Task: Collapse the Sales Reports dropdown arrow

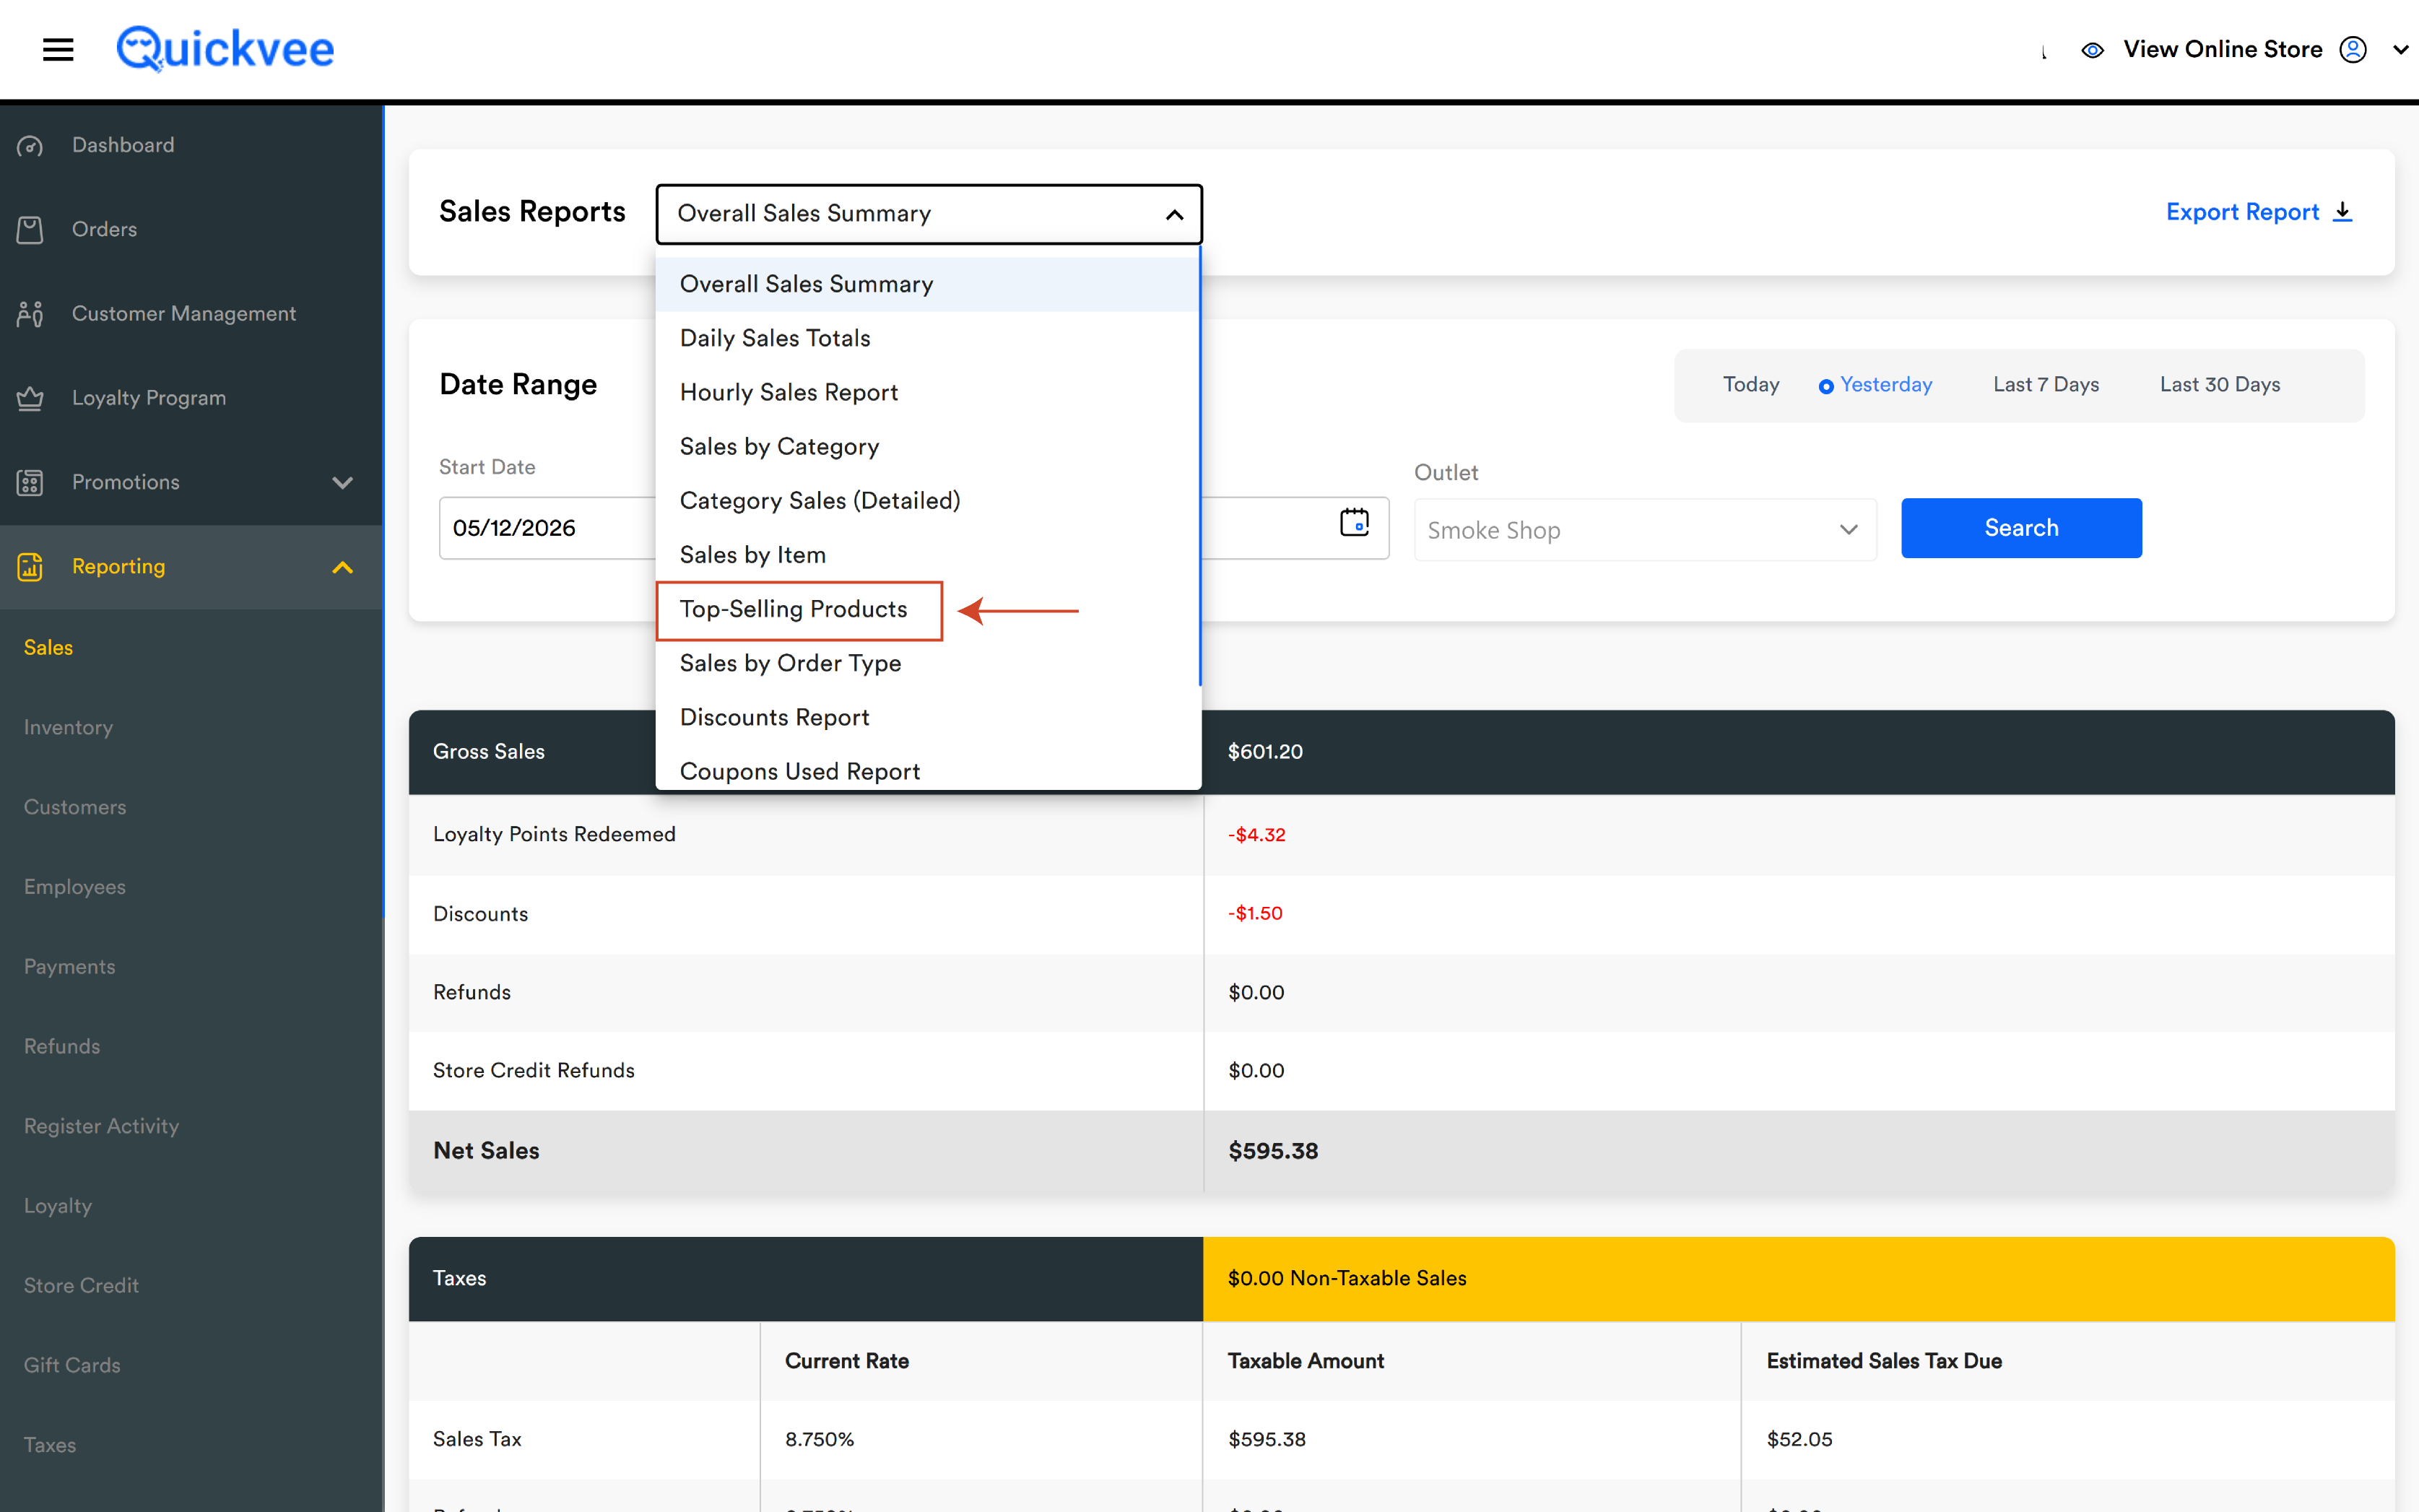Action: tap(1174, 214)
